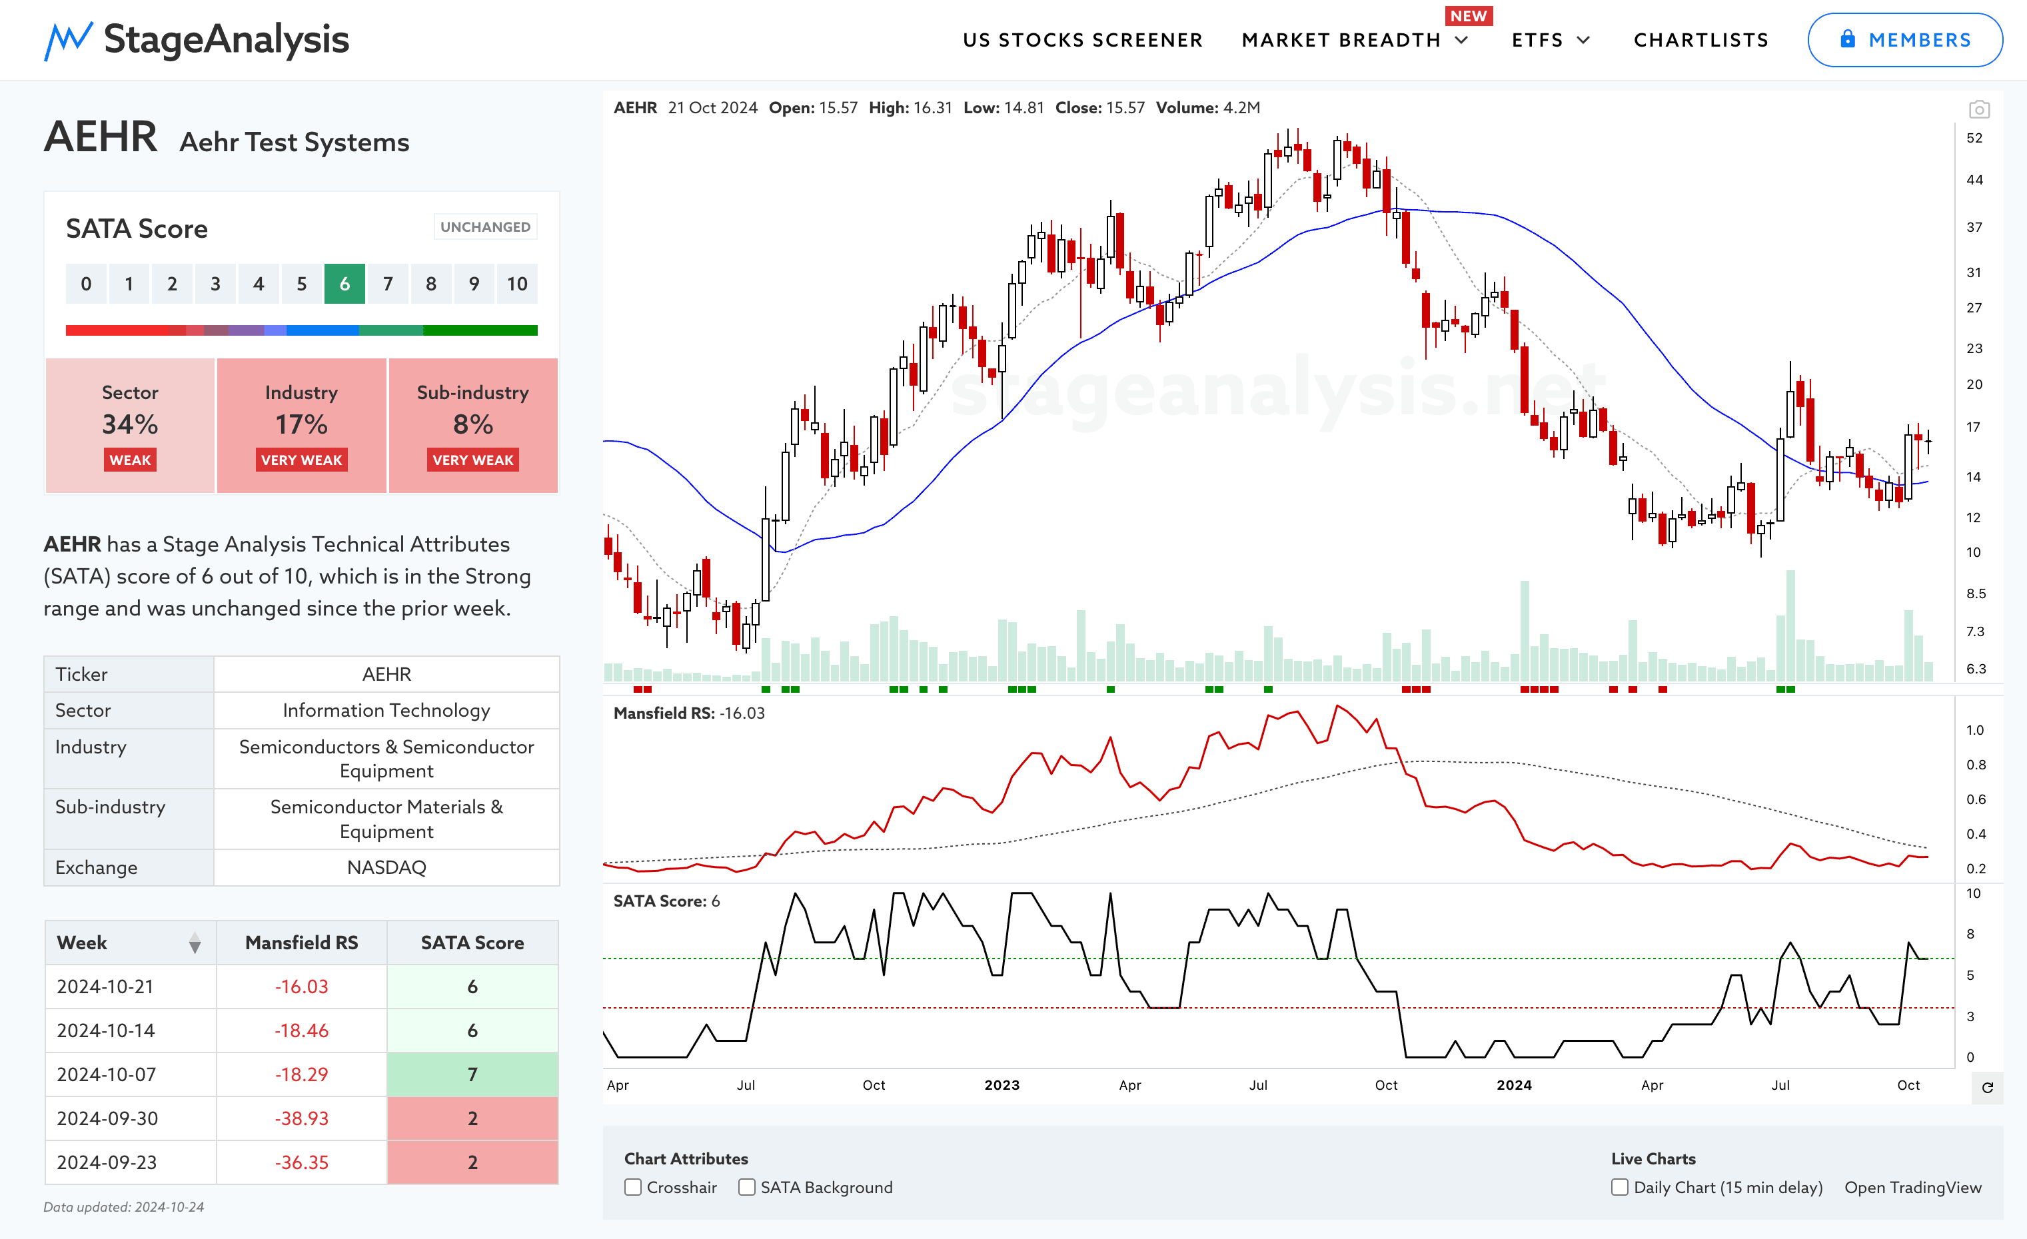2027x1239 pixels.
Task: Click Information Technology sector value
Action: click(x=386, y=710)
